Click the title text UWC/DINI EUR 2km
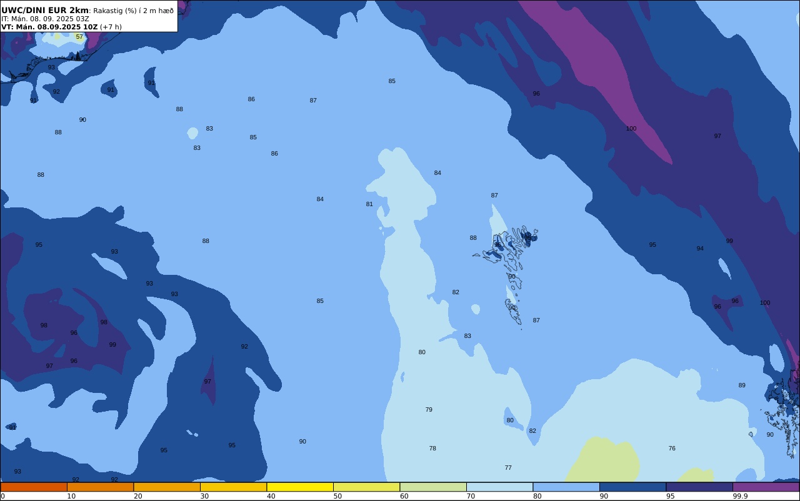The height and width of the screenshot is (501, 800). [x=45, y=10]
